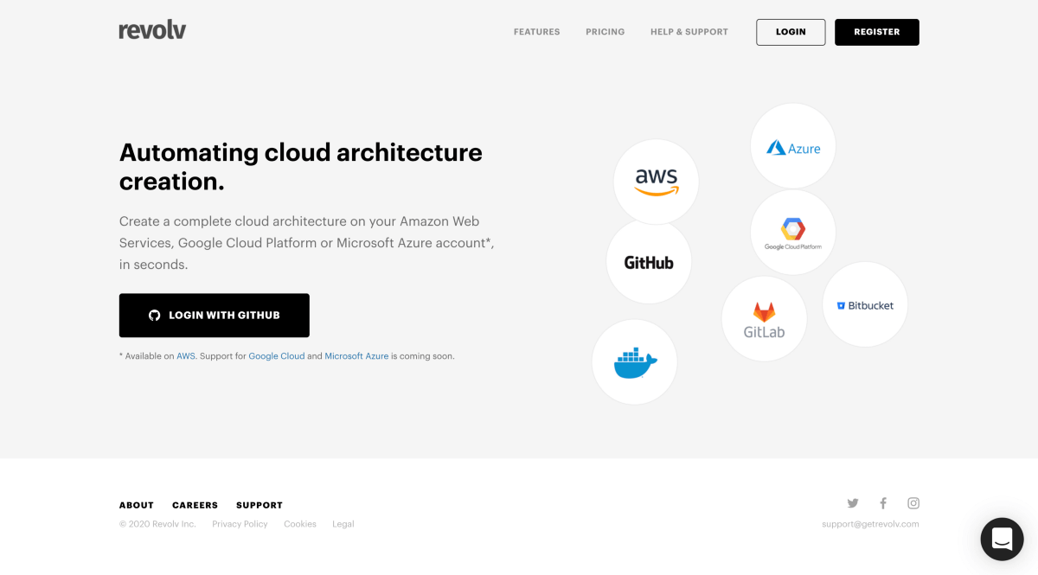The height and width of the screenshot is (575, 1038).
Task: Click Login with GitHub button
Action: [214, 316]
